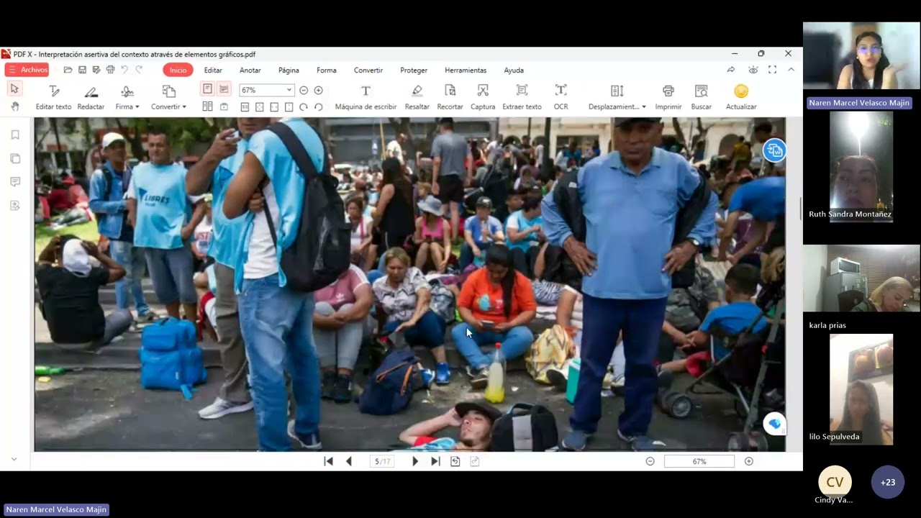Click the Buscar search button

pos(701,97)
